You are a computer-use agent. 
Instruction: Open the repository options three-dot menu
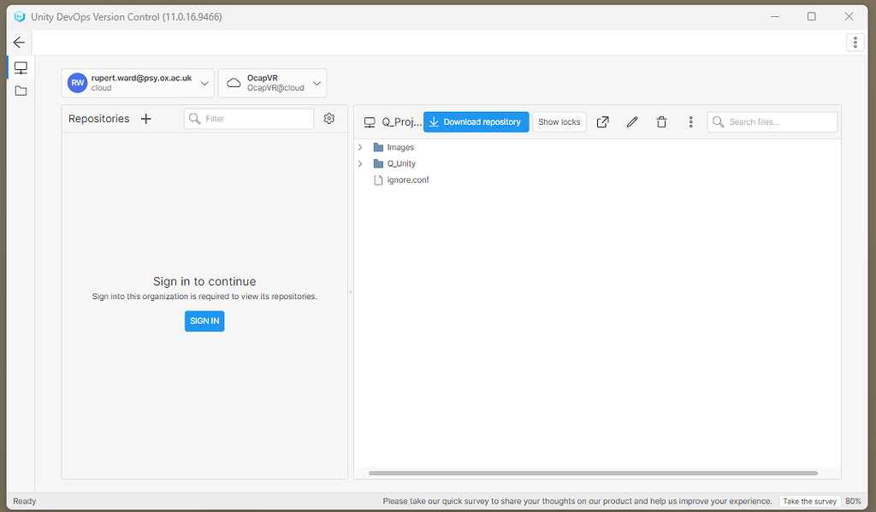690,121
